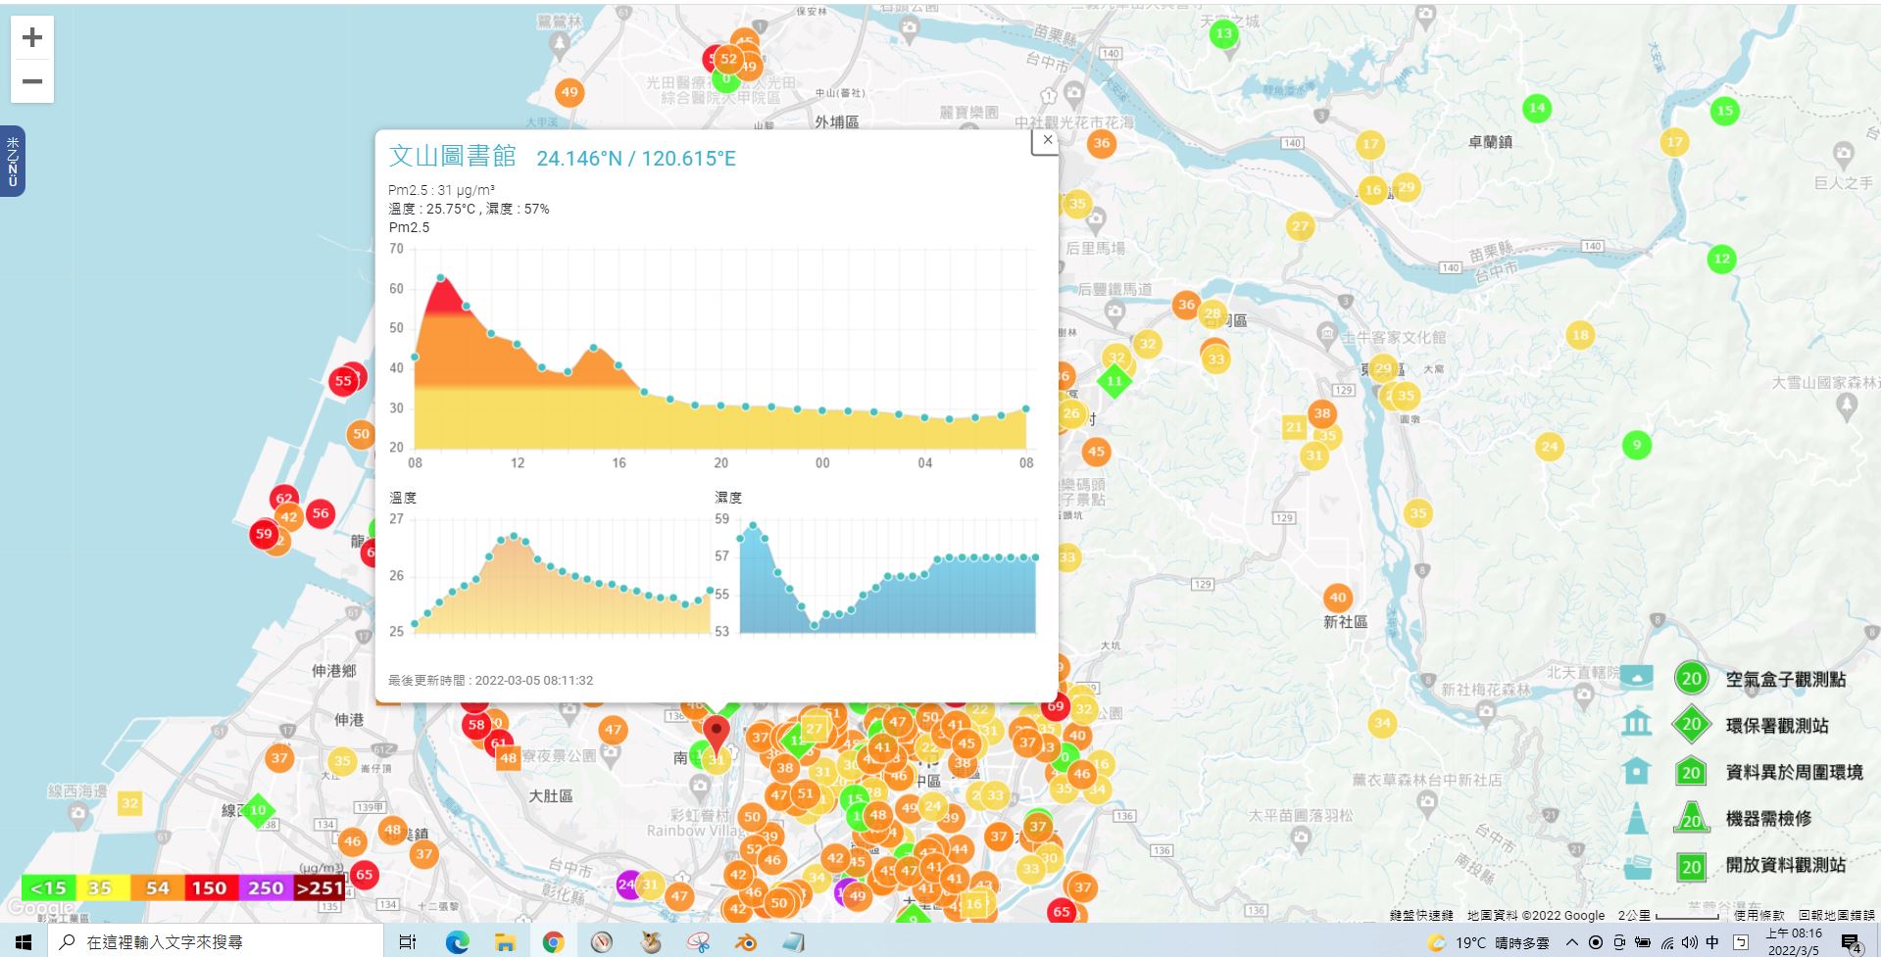Click the lowest humidity chart data point
This screenshot has height=957, width=1881.
(x=815, y=625)
